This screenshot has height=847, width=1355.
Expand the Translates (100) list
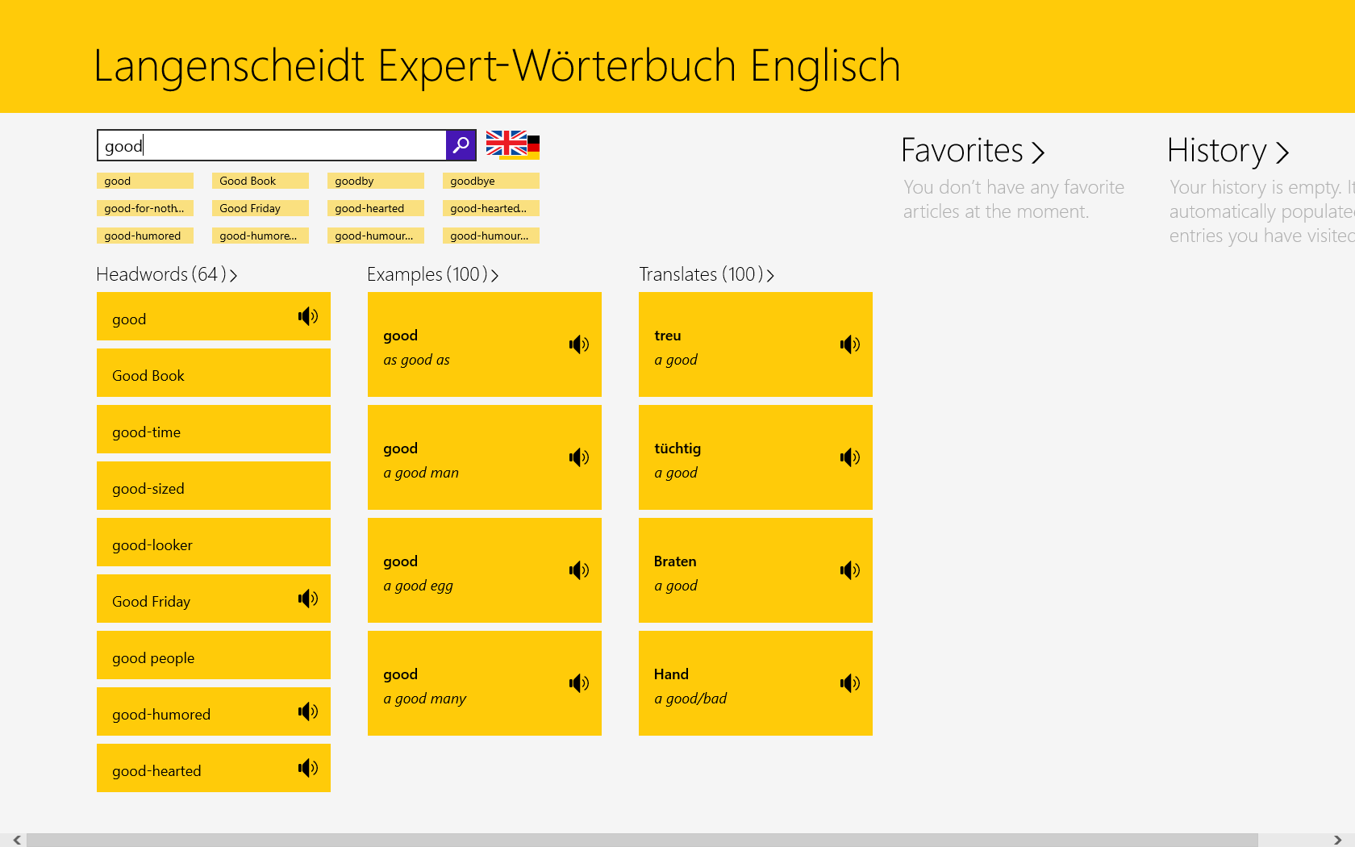pyautogui.click(x=706, y=275)
